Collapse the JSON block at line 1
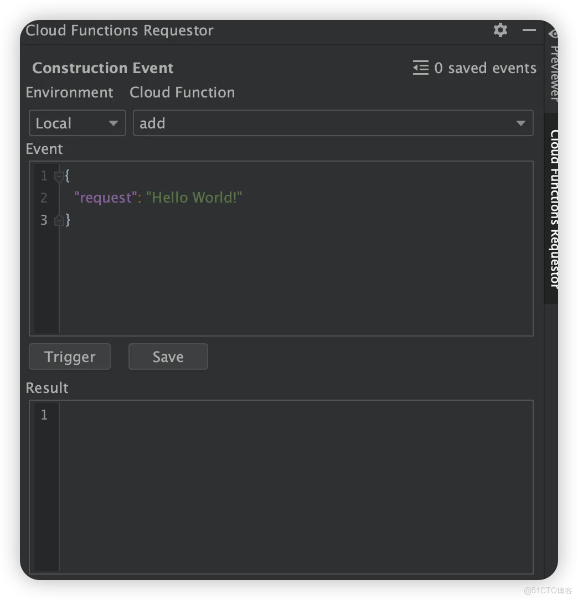Screen dimensions: 578x600 click(x=59, y=177)
